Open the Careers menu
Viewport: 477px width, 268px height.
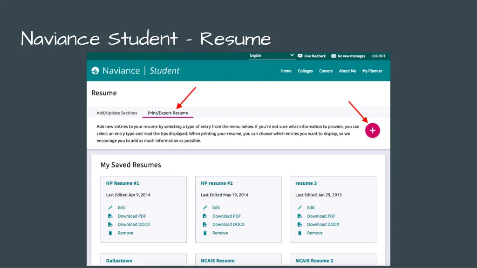click(326, 71)
